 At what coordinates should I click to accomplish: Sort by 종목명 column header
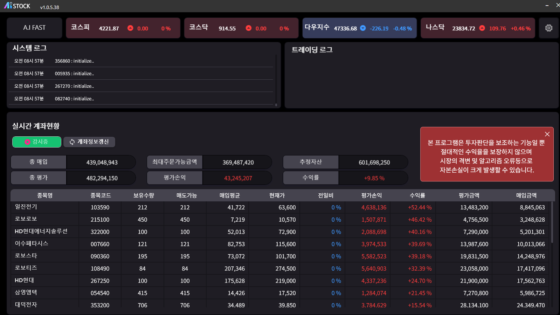(45, 195)
